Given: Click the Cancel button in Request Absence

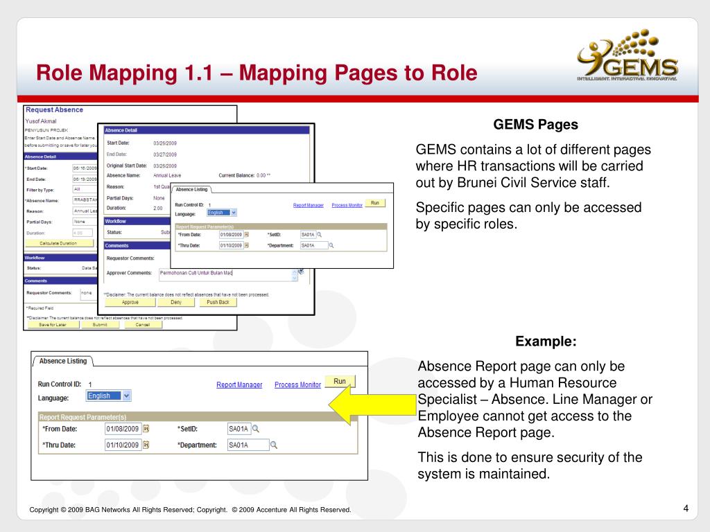Looking at the screenshot, I should click(143, 324).
